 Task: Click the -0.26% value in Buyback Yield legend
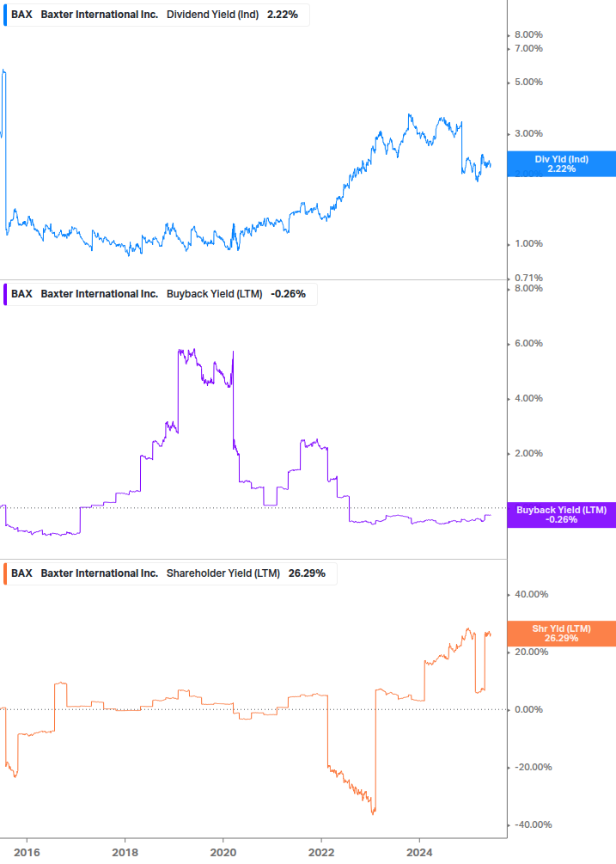click(x=288, y=294)
